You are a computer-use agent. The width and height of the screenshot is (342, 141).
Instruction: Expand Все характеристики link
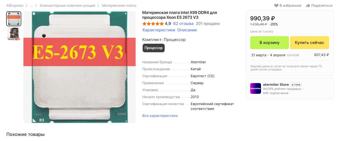160,116
